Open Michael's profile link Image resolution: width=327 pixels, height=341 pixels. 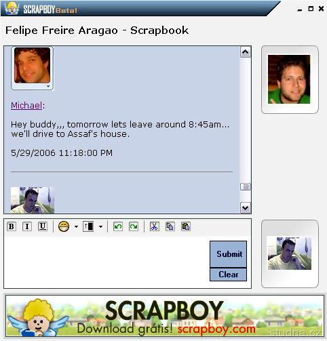(x=26, y=105)
